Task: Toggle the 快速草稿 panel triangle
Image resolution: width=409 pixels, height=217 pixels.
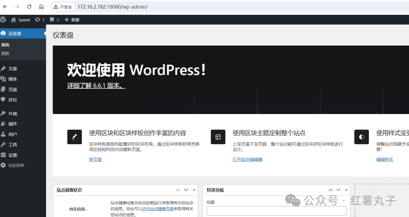Action: pos(346,190)
